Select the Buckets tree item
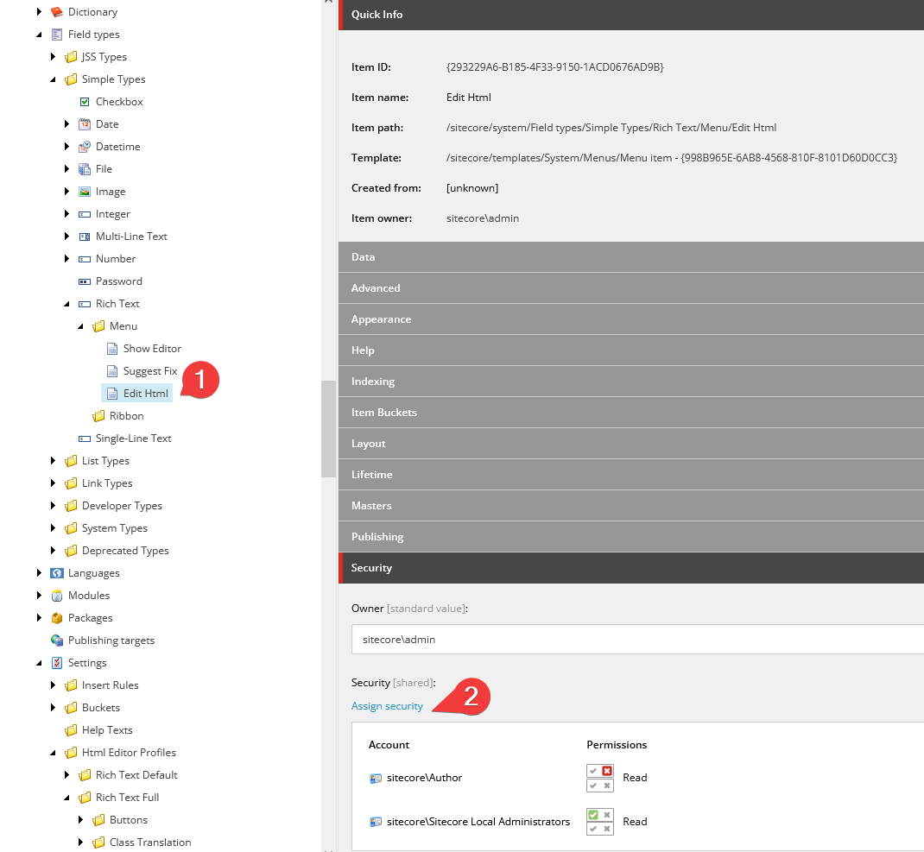 (x=101, y=708)
